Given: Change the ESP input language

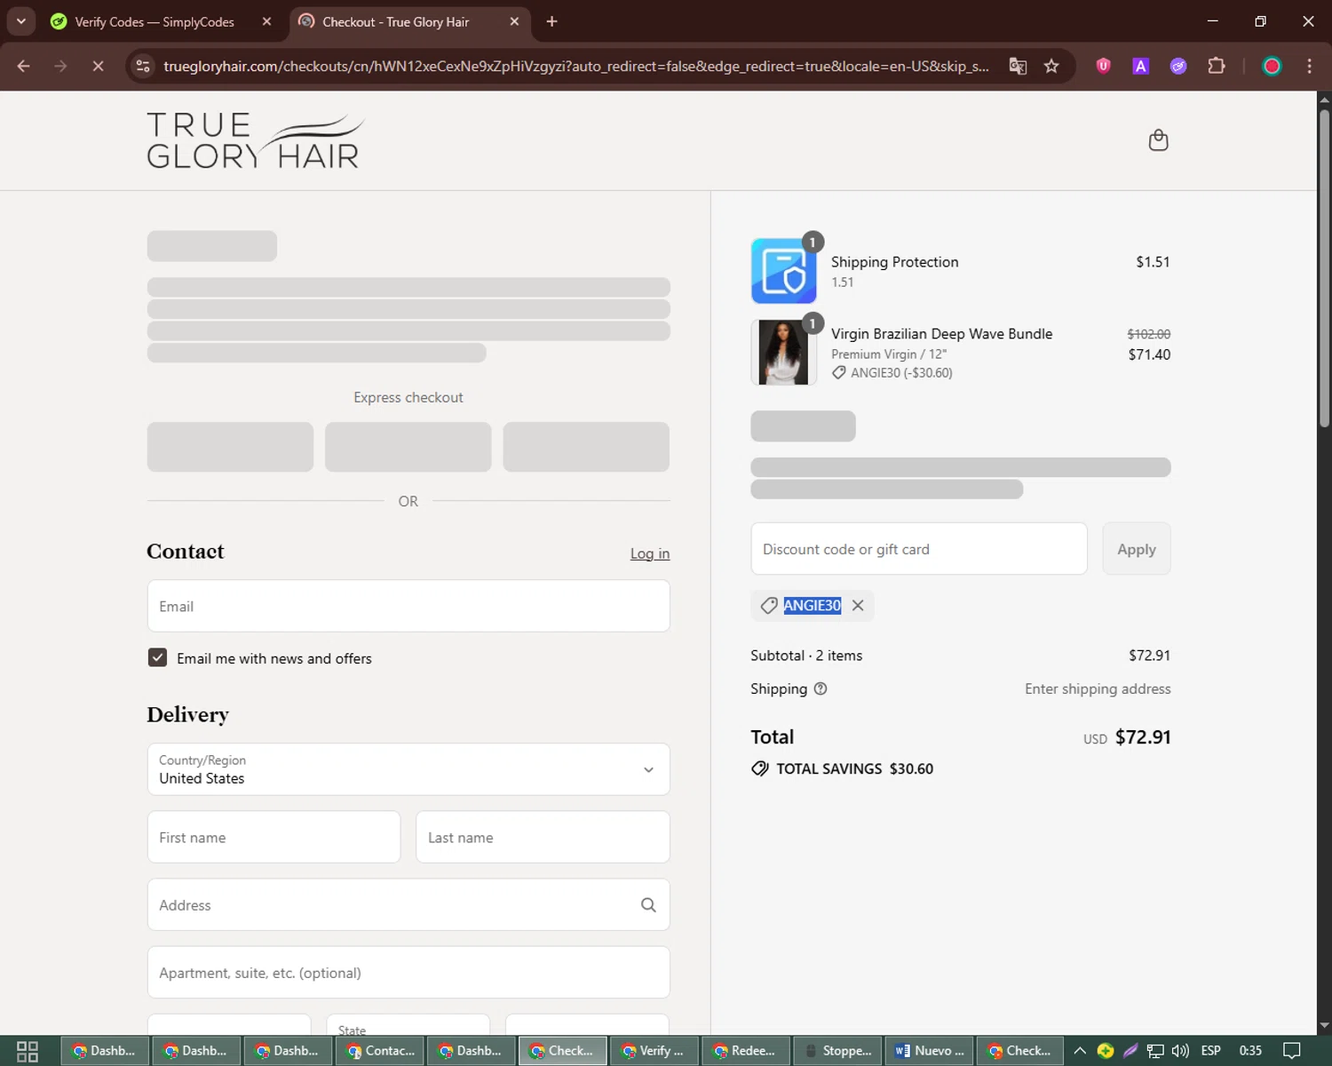Looking at the screenshot, I should pos(1211,1051).
